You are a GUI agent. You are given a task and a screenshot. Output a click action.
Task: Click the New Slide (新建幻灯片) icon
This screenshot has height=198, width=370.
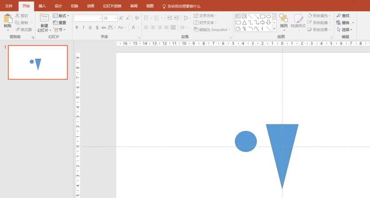44,18
